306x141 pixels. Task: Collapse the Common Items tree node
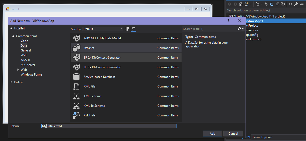(x=13, y=36)
